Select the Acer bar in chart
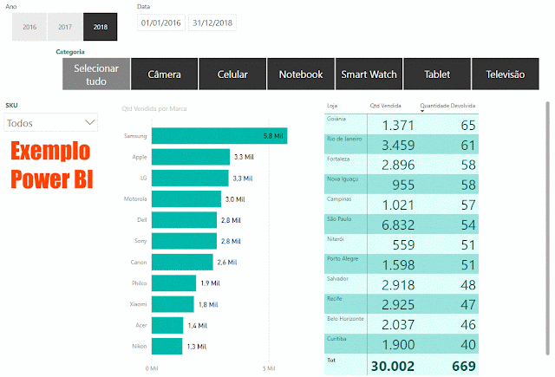The image size is (555, 377). [167, 325]
